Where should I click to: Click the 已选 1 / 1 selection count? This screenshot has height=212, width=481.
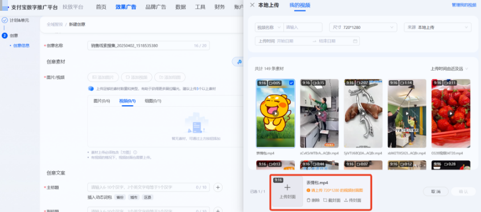[258, 192]
